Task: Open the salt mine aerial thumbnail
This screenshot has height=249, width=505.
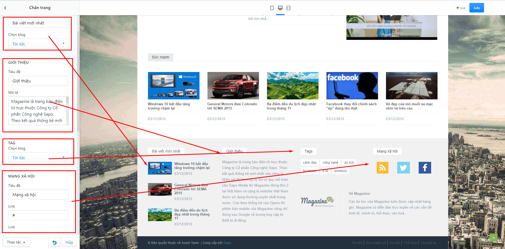Action: (412, 86)
